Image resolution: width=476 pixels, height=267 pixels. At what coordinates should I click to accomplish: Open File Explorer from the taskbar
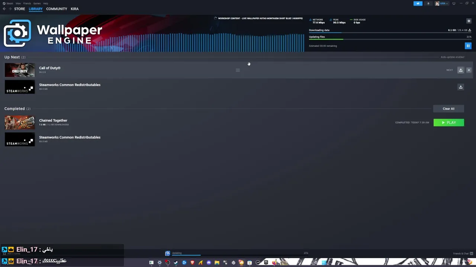(217, 263)
